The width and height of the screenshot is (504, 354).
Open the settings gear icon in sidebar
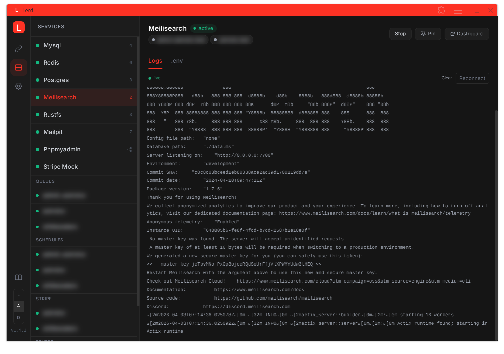tap(18, 86)
